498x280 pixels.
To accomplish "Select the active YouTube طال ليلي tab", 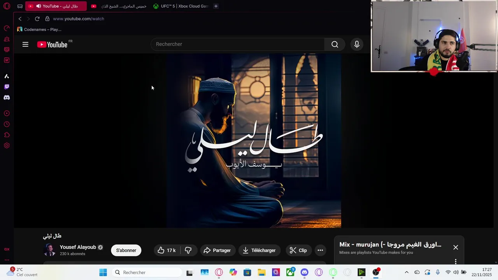I will tap(56, 6).
